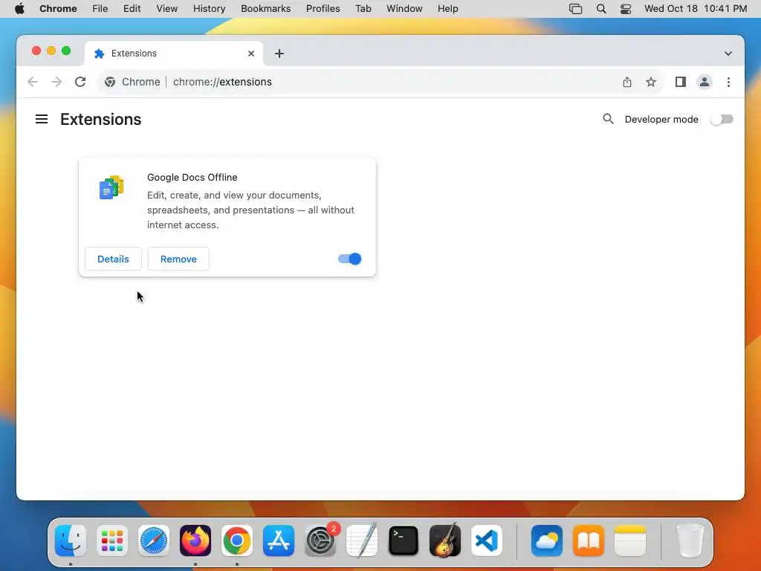Open the Extensions hamburger main menu
Image resolution: width=761 pixels, height=571 pixels.
[42, 119]
